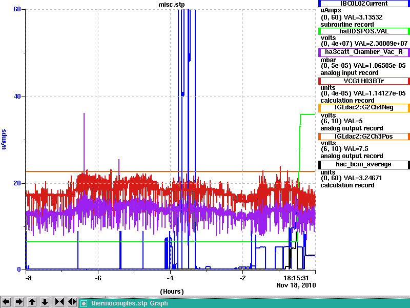The image size is (410, 308).
Task: Click the thermocouples.stp window icon in taskbar
Action: pyautogui.click(x=84, y=303)
